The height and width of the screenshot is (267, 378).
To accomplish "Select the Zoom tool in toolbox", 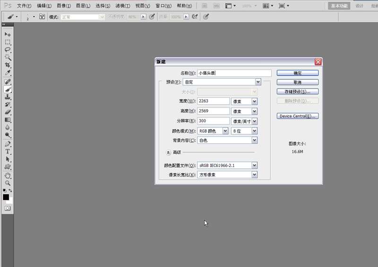I will point(8,183).
